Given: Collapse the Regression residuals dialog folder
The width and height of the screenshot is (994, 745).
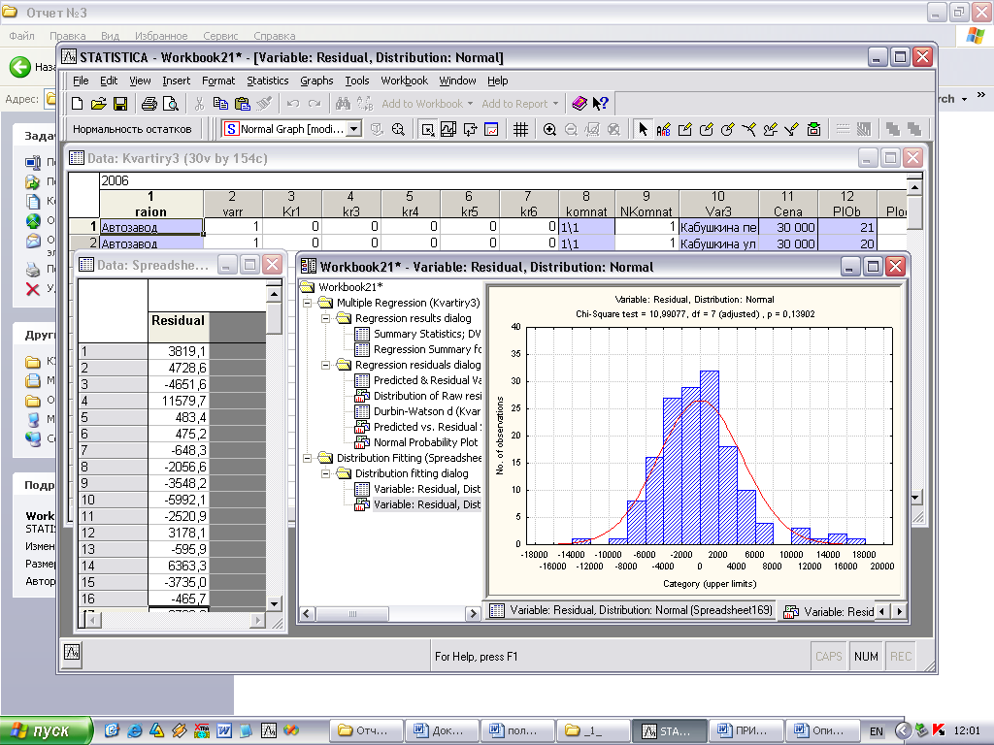Looking at the screenshot, I should (x=325, y=365).
